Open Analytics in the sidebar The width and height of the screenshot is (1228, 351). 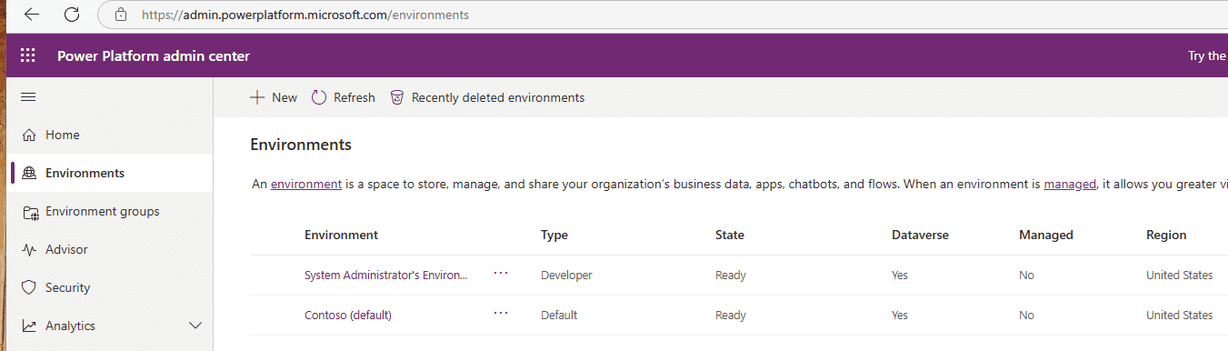[71, 326]
